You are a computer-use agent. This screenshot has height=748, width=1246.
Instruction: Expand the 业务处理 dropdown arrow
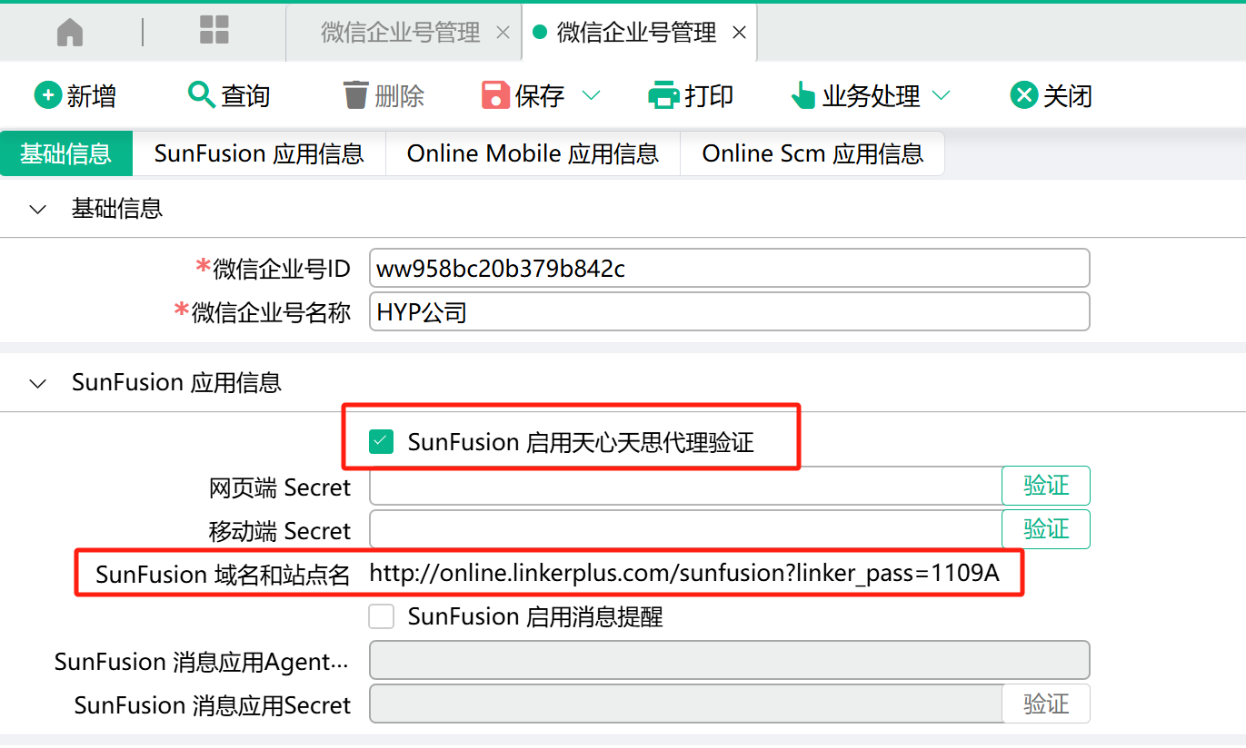[942, 95]
